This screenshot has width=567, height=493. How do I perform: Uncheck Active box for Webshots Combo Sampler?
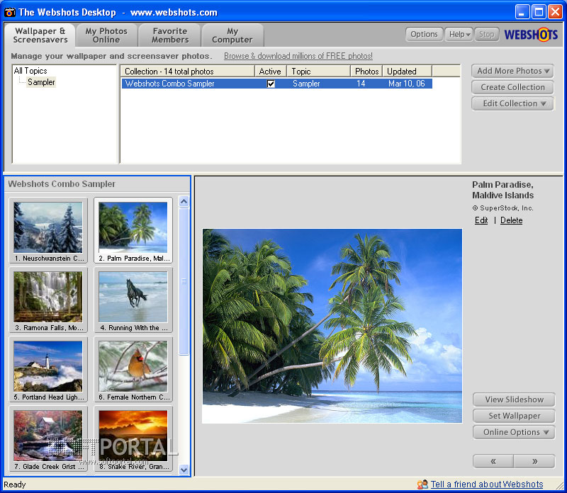coord(271,84)
